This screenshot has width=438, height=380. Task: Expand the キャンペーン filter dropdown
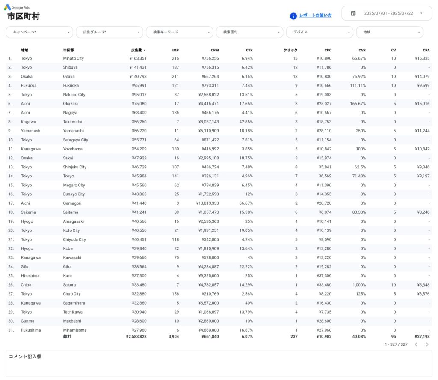pos(39,32)
